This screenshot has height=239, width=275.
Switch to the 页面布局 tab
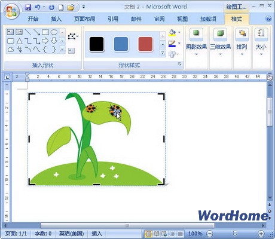point(85,19)
